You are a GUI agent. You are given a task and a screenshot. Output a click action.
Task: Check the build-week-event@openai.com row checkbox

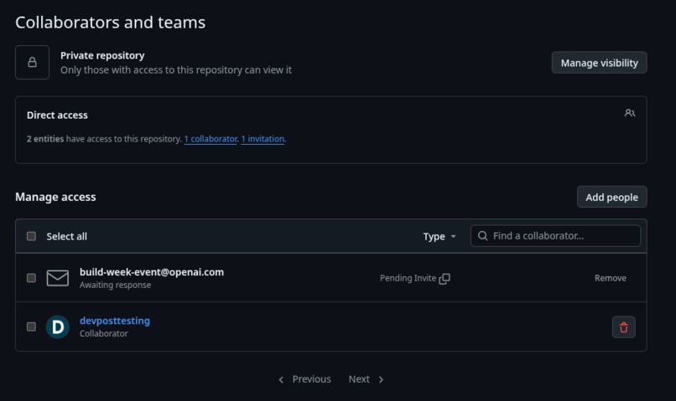click(32, 278)
